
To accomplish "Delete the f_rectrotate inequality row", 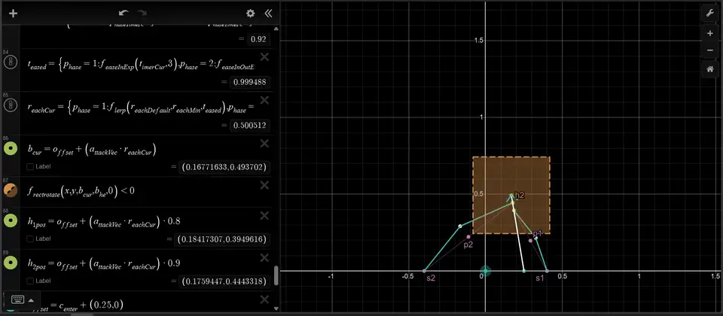I will (x=264, y=185).
